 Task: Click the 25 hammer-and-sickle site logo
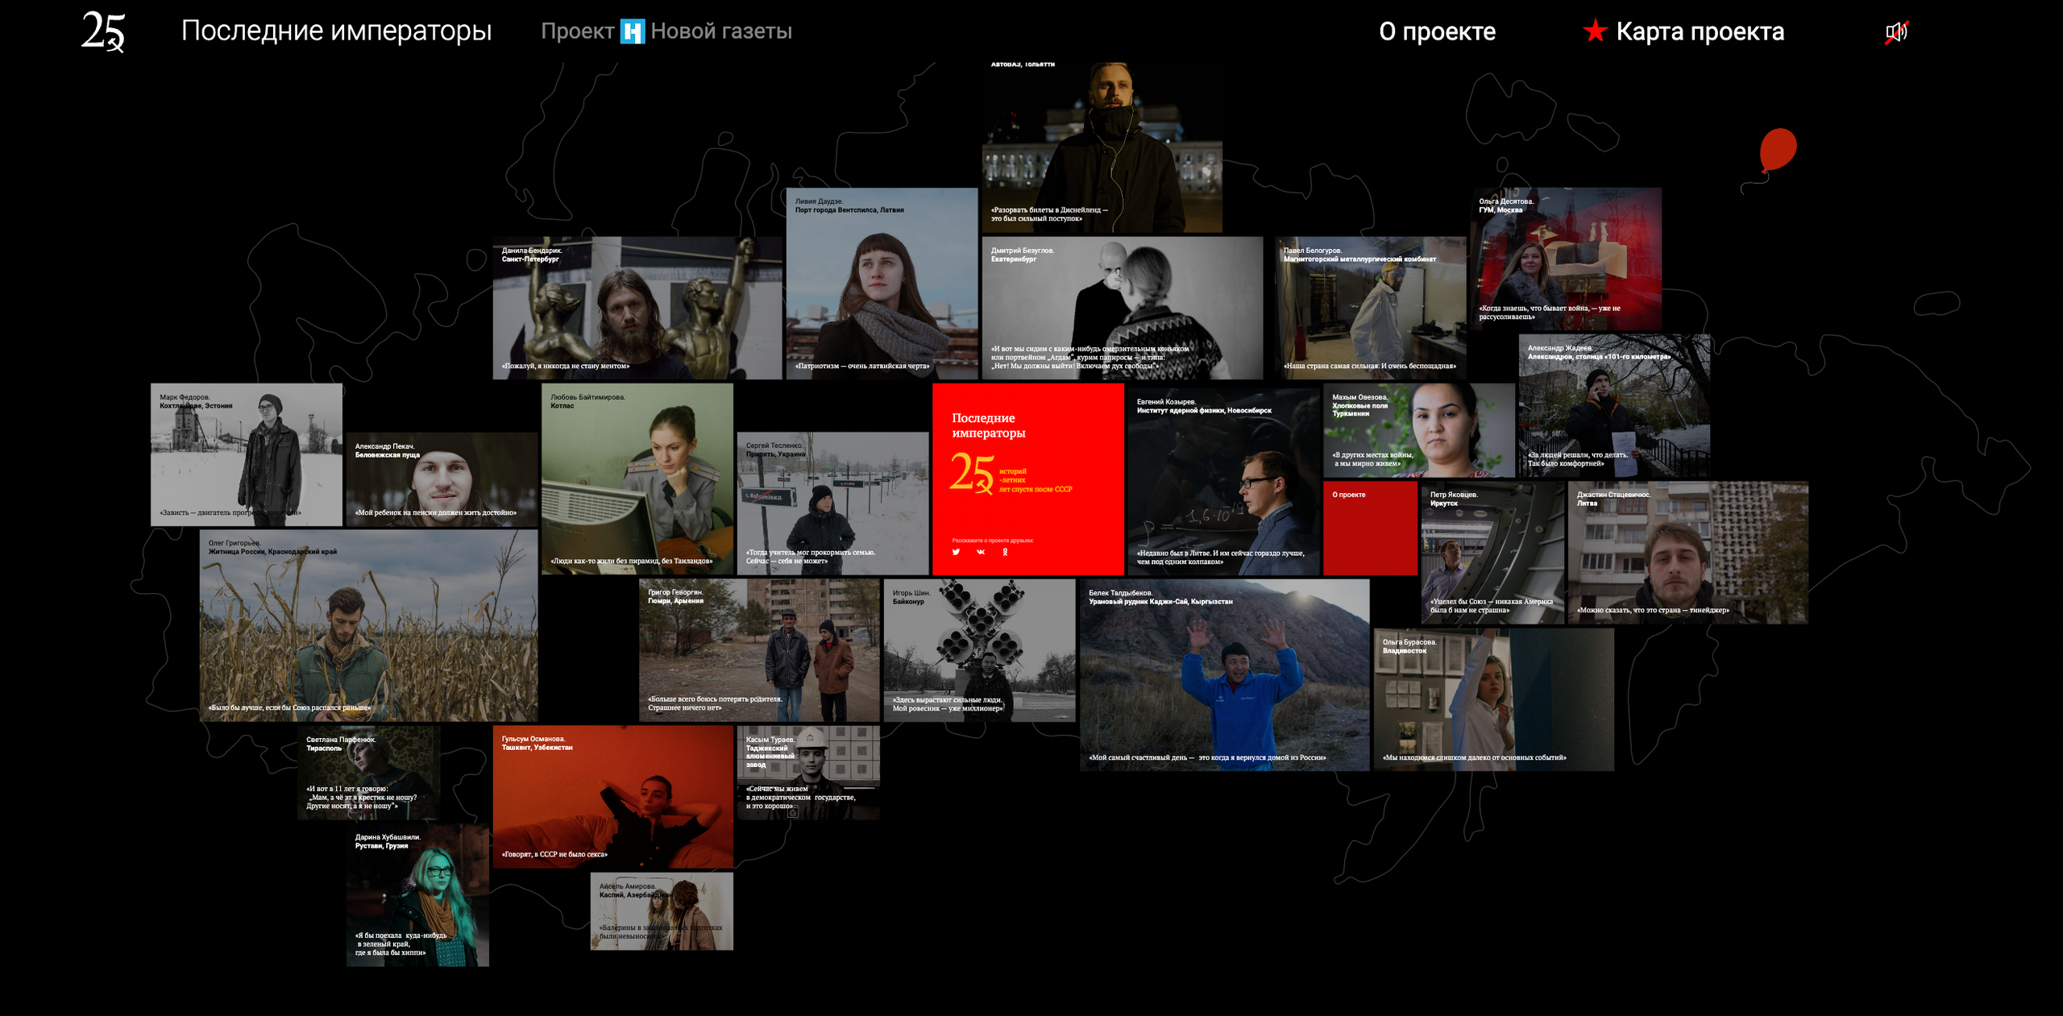[x=103, y=32]
